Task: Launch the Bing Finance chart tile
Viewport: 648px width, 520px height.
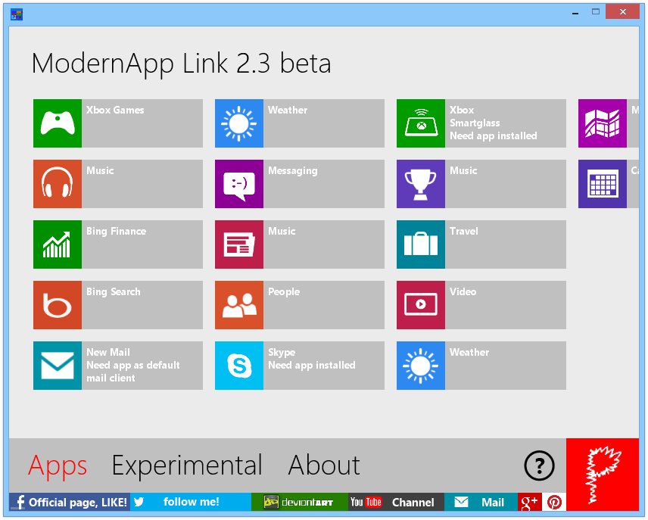Action: click(118, 244)
